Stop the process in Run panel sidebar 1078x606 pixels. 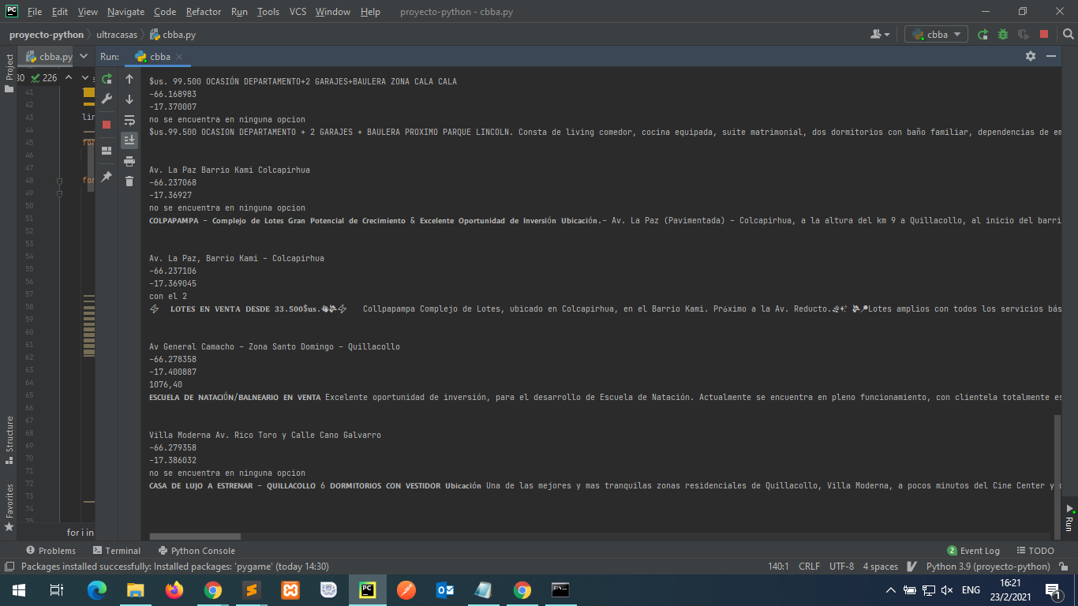click(107, 125)
